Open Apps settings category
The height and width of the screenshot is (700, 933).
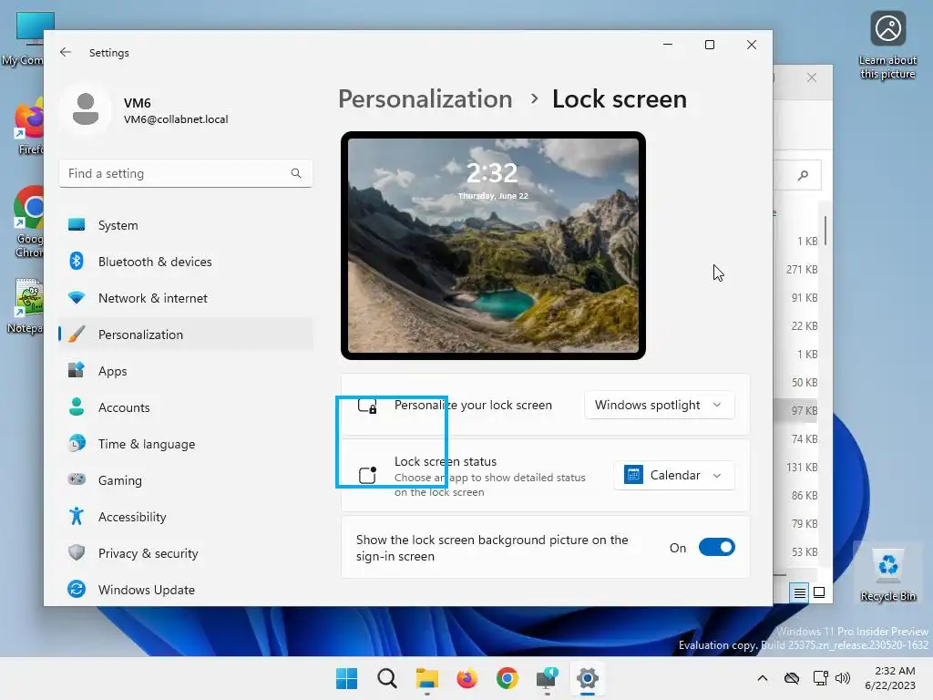(x=186, y=371)
